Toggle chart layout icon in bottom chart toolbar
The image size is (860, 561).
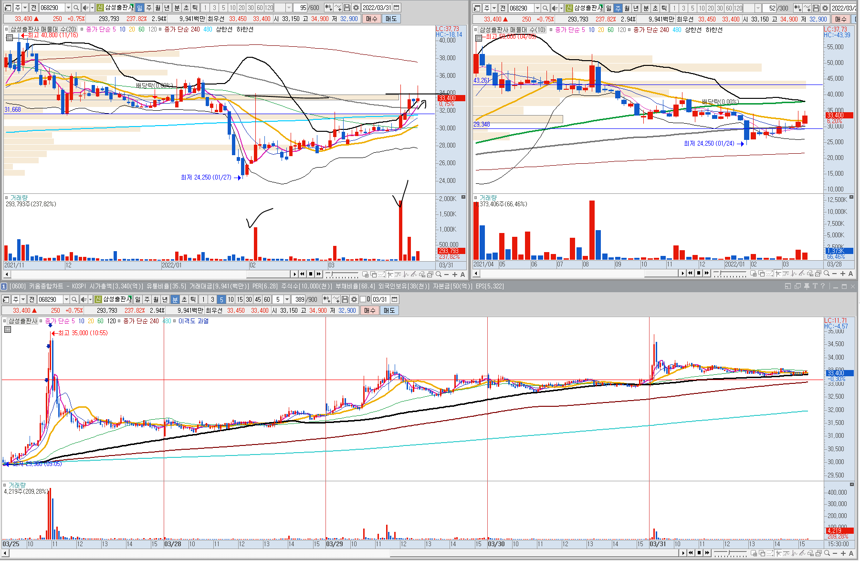coord(6,299)
